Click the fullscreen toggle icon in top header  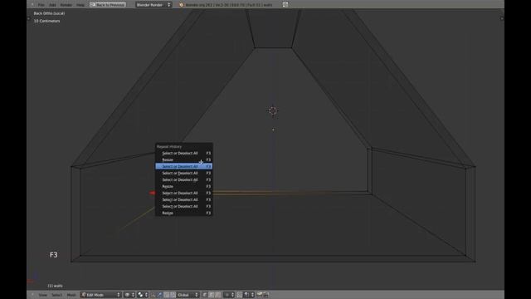285,4
